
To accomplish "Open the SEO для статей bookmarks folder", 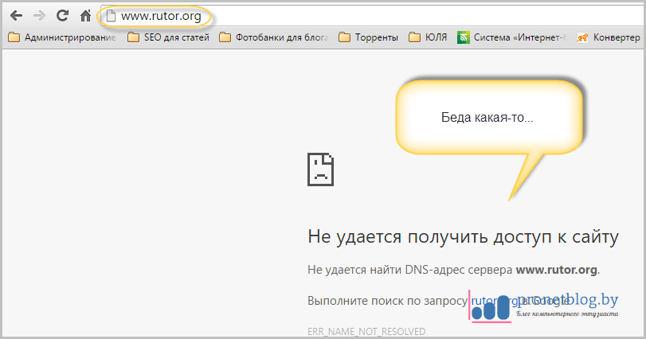I will tap(169, 37).
